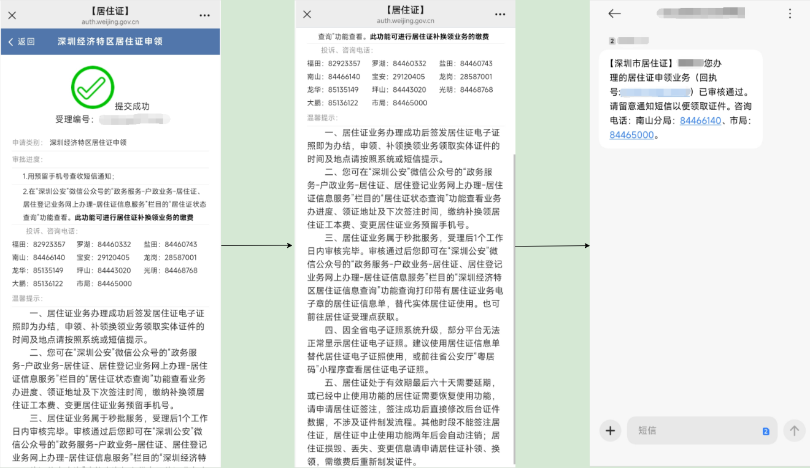Tap 南山: 84466140 in the middle screen
Viewport: 810px width, 468px height.
[x=334, y=77]
